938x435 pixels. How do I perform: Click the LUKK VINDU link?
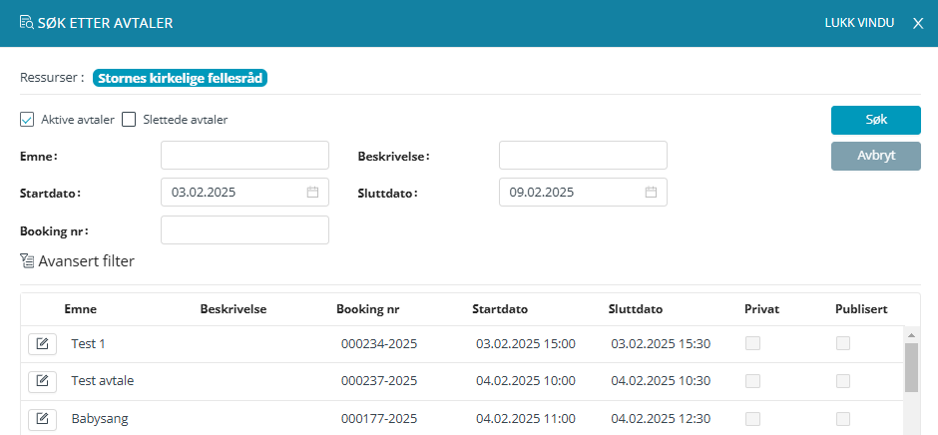(858, 23)
